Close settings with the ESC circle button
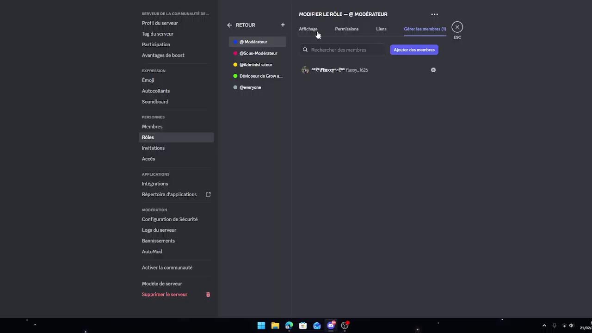The height and width of the screenshot is (333, 592). click(x=457, y=27)
